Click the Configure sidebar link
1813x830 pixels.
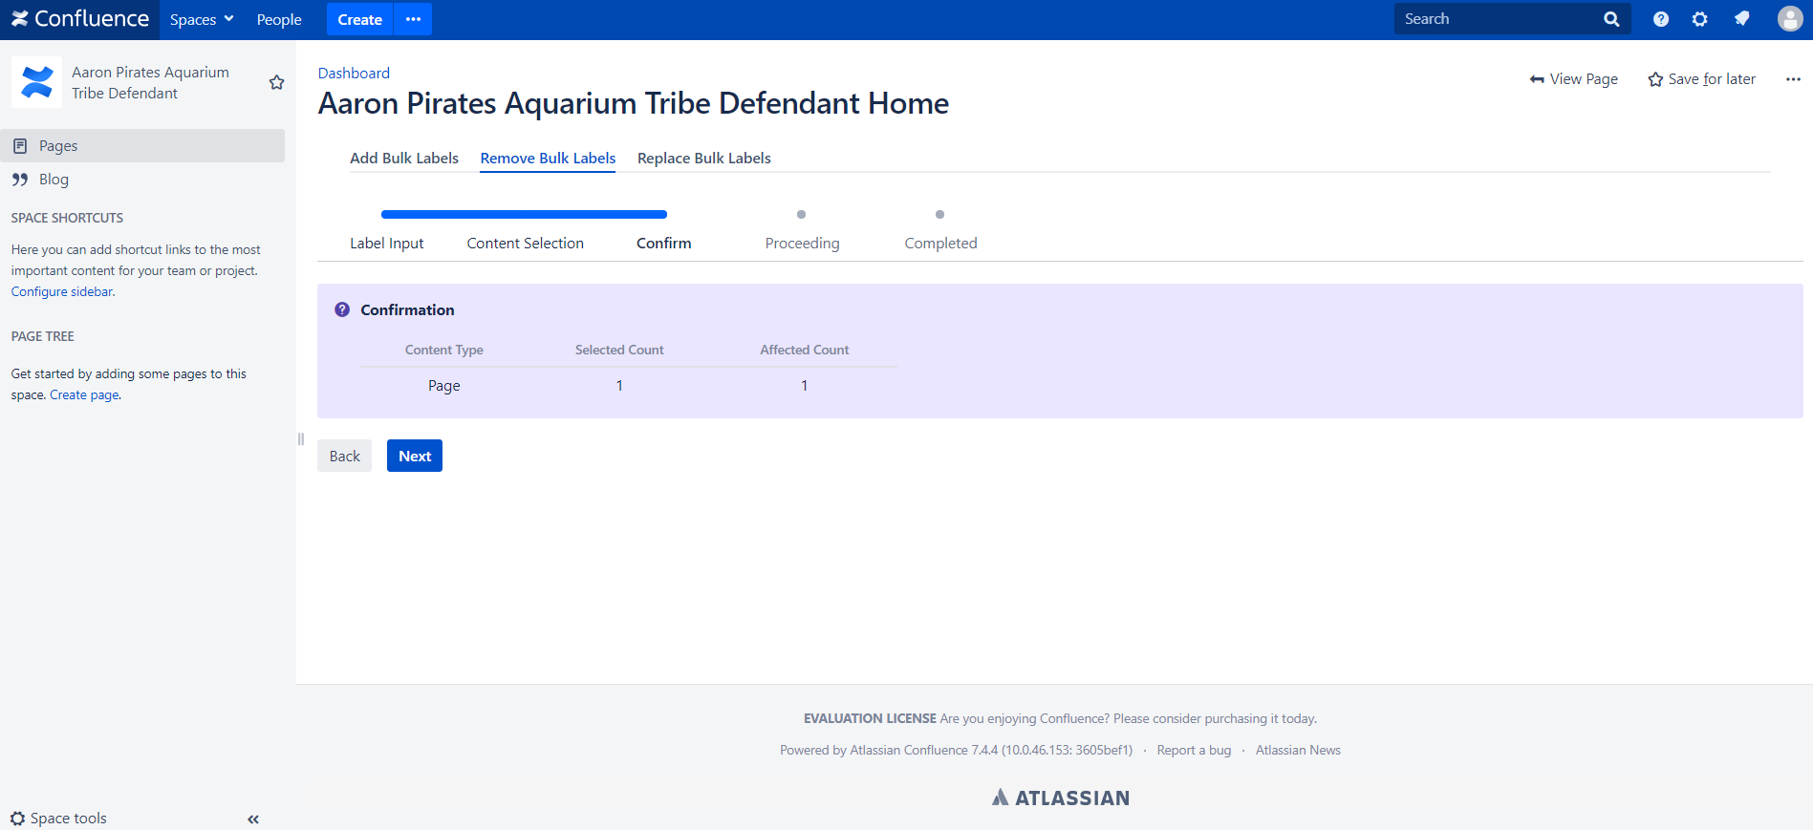62,291
